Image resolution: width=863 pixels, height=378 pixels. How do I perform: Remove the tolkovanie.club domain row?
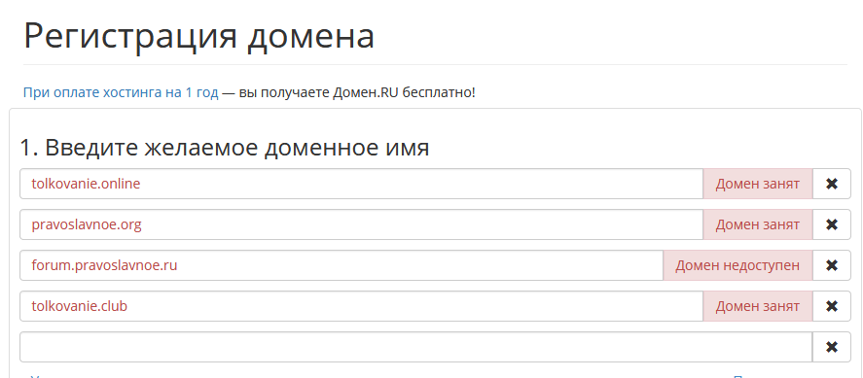tap(832, 306)
